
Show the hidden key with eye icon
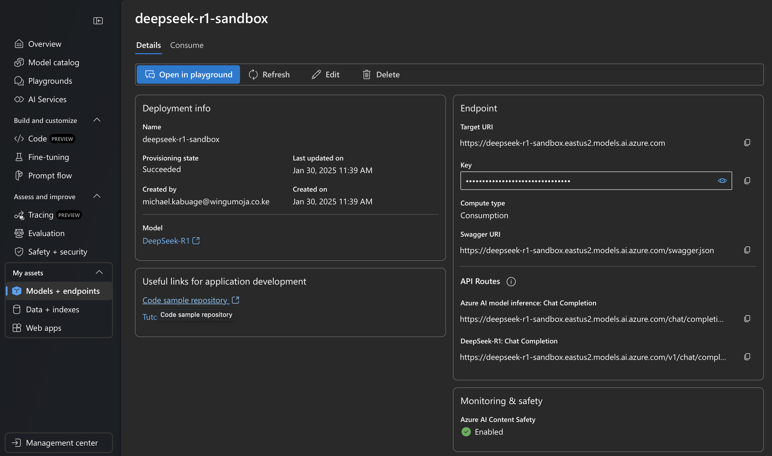click(x=722, y=181)
